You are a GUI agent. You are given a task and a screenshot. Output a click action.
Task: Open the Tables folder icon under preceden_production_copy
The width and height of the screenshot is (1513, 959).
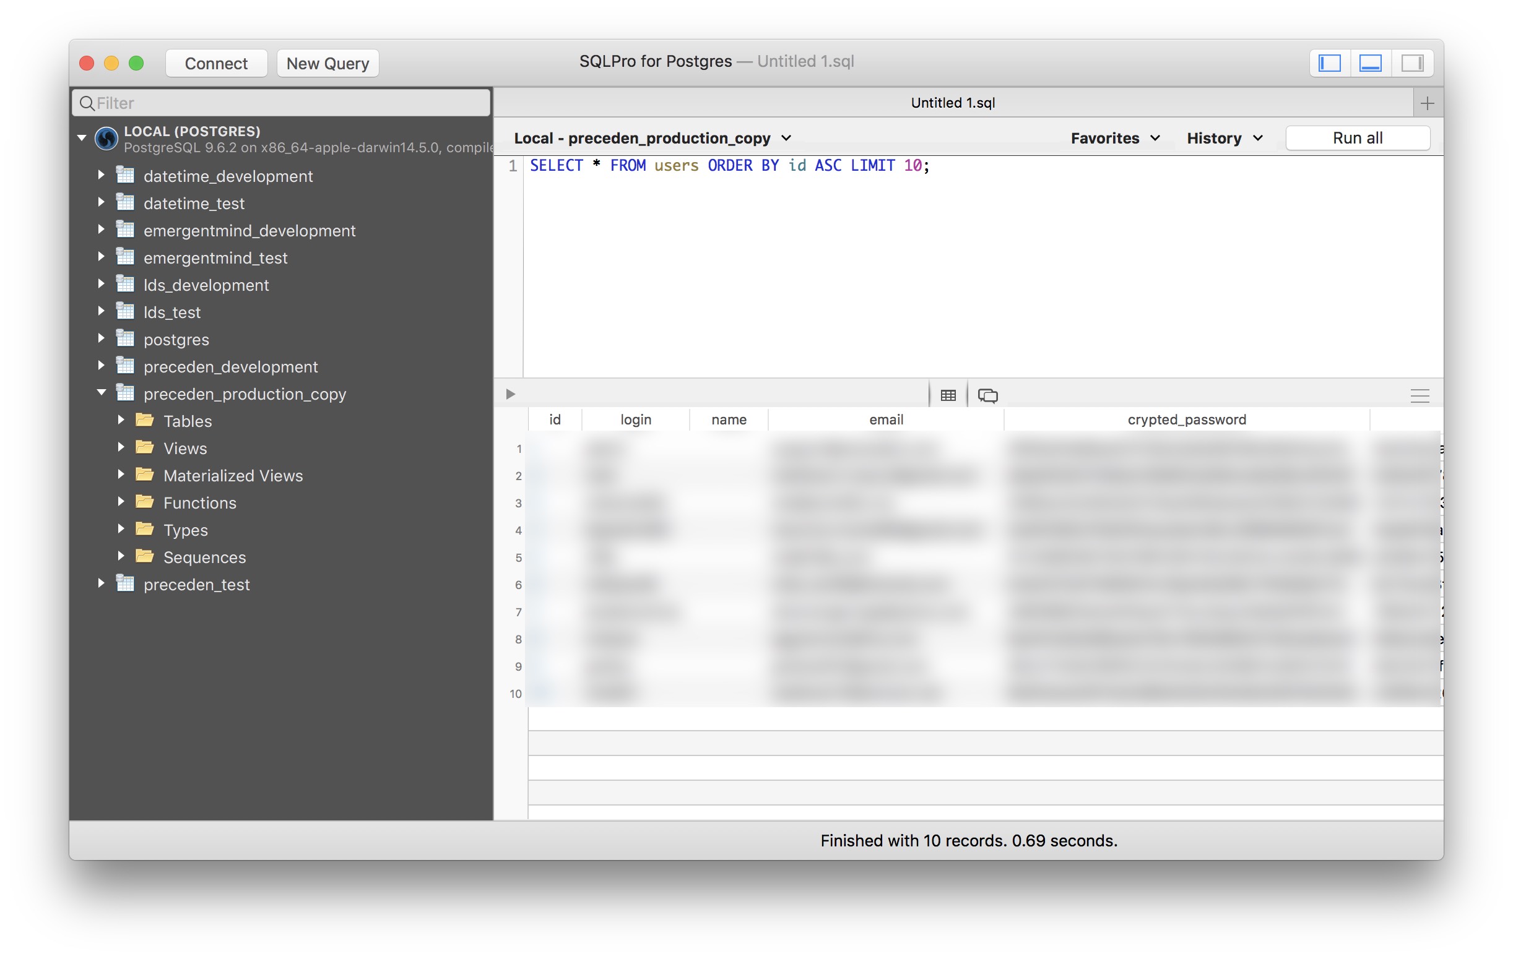tap(144, 420)
